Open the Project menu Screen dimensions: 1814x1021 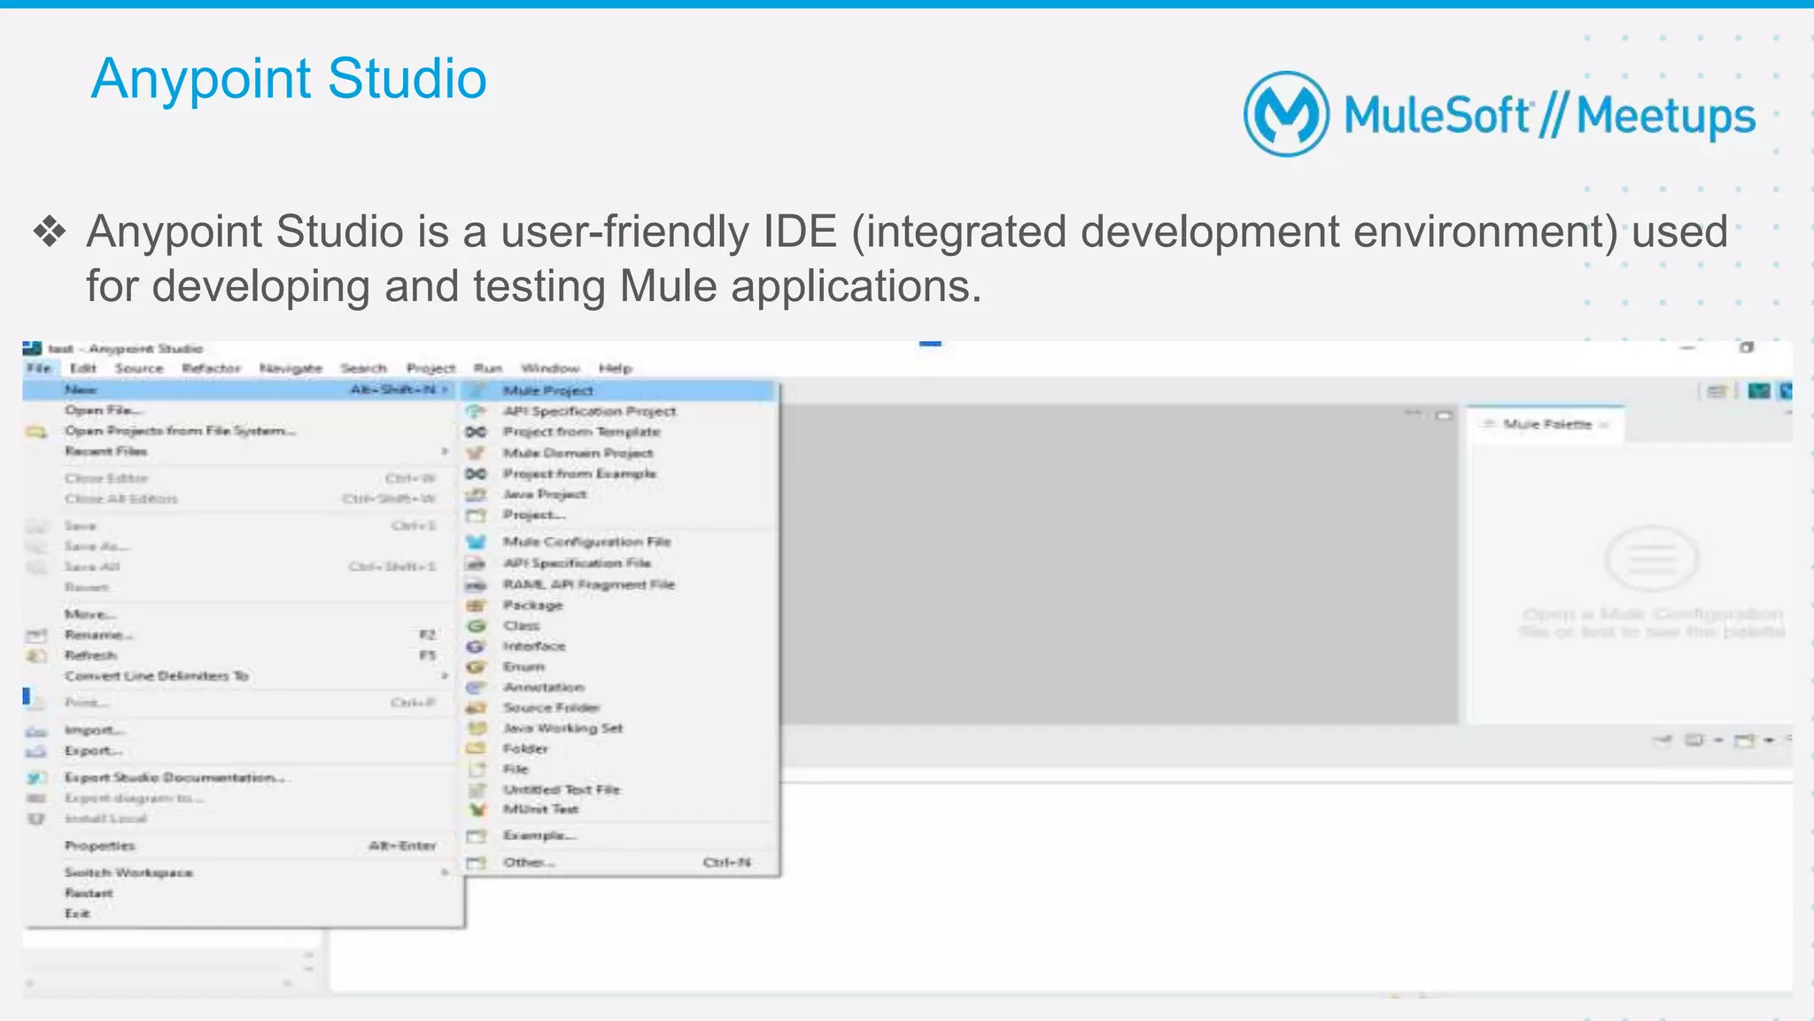click(430, 368)
